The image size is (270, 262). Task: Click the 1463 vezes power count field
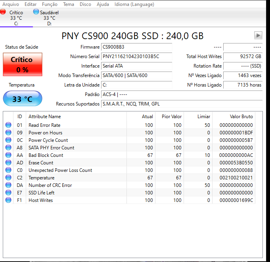pos(243,75)
